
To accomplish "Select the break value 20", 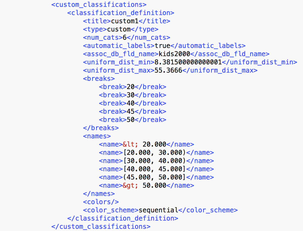I will (x=131, y=87).
